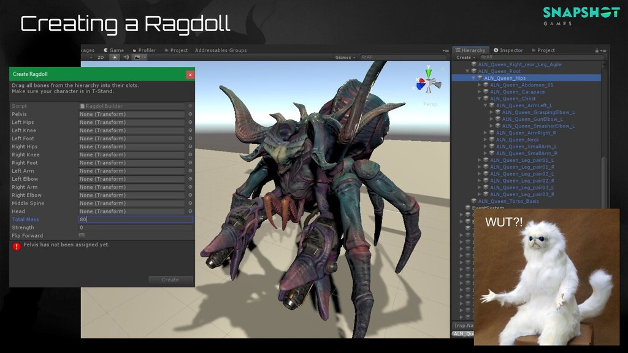Viewport: 628px width, 353px height.
Task: Click object picker circle for Left Knee
Action: (190, 131)
